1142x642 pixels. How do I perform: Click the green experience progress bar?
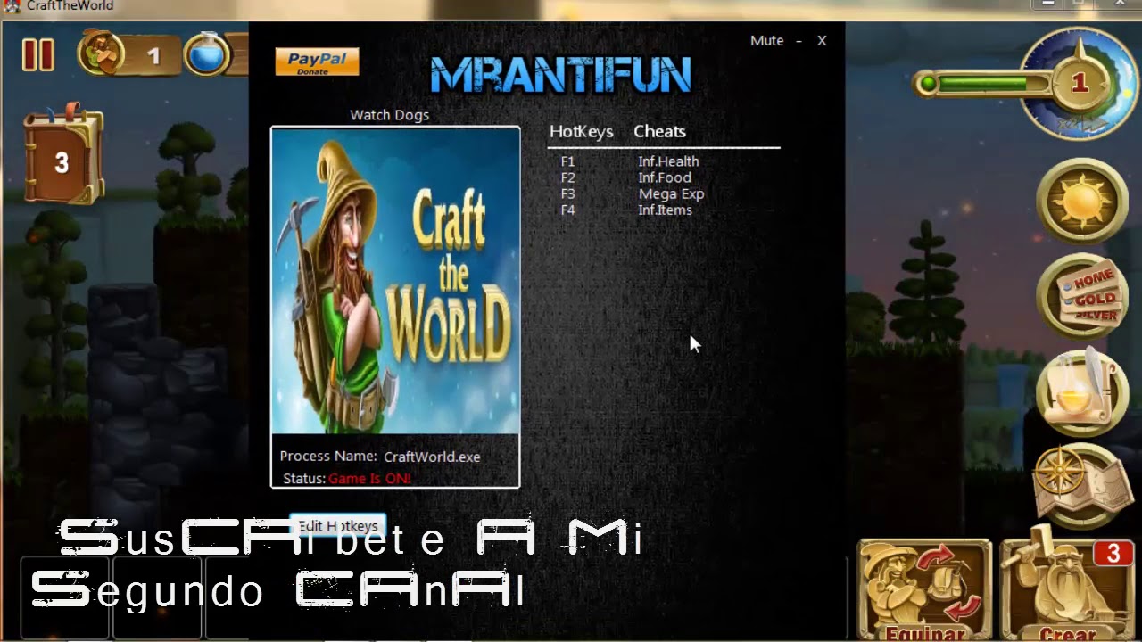point(986,84)
